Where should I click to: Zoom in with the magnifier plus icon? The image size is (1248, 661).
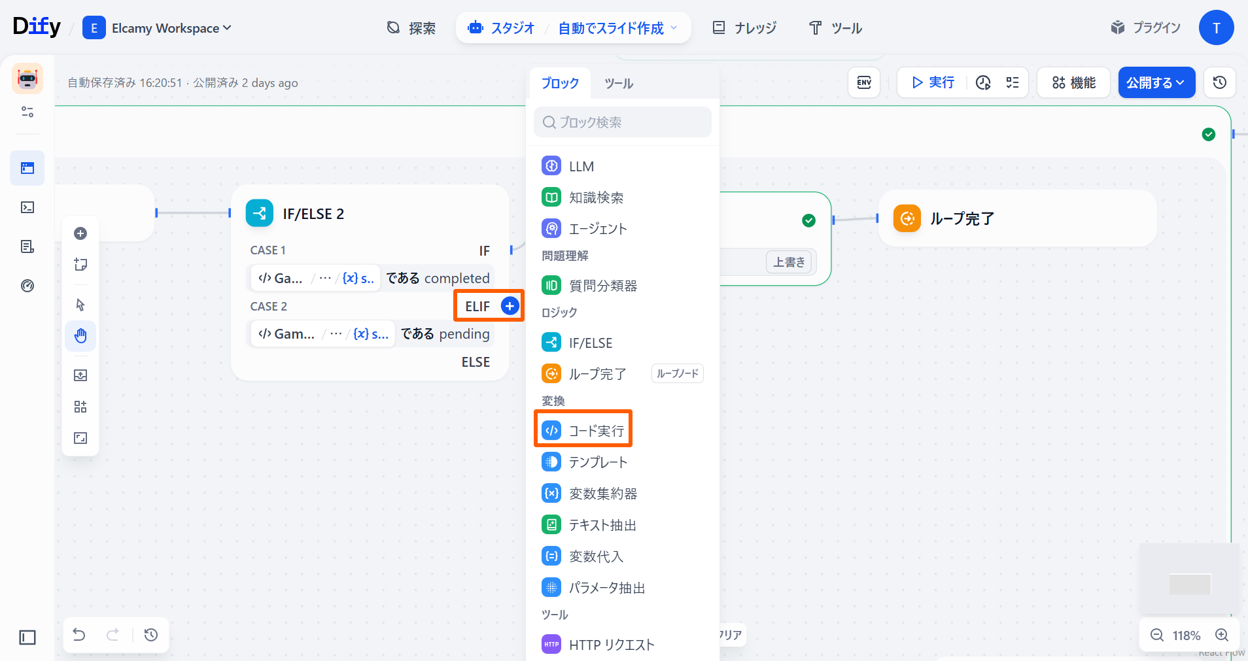[1221, 635]
